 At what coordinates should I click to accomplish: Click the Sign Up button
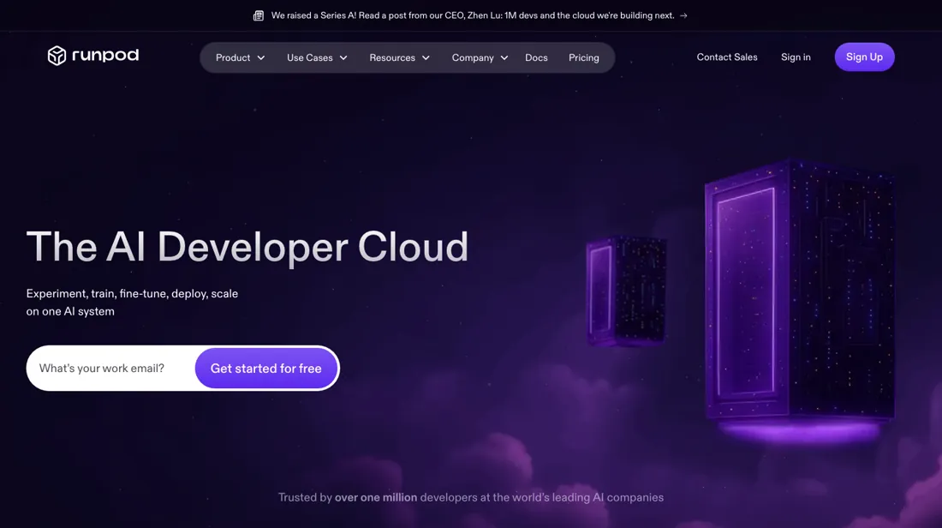(865, 57)
